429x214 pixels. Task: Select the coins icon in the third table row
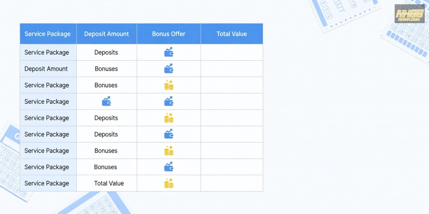(x=169, y=85)
